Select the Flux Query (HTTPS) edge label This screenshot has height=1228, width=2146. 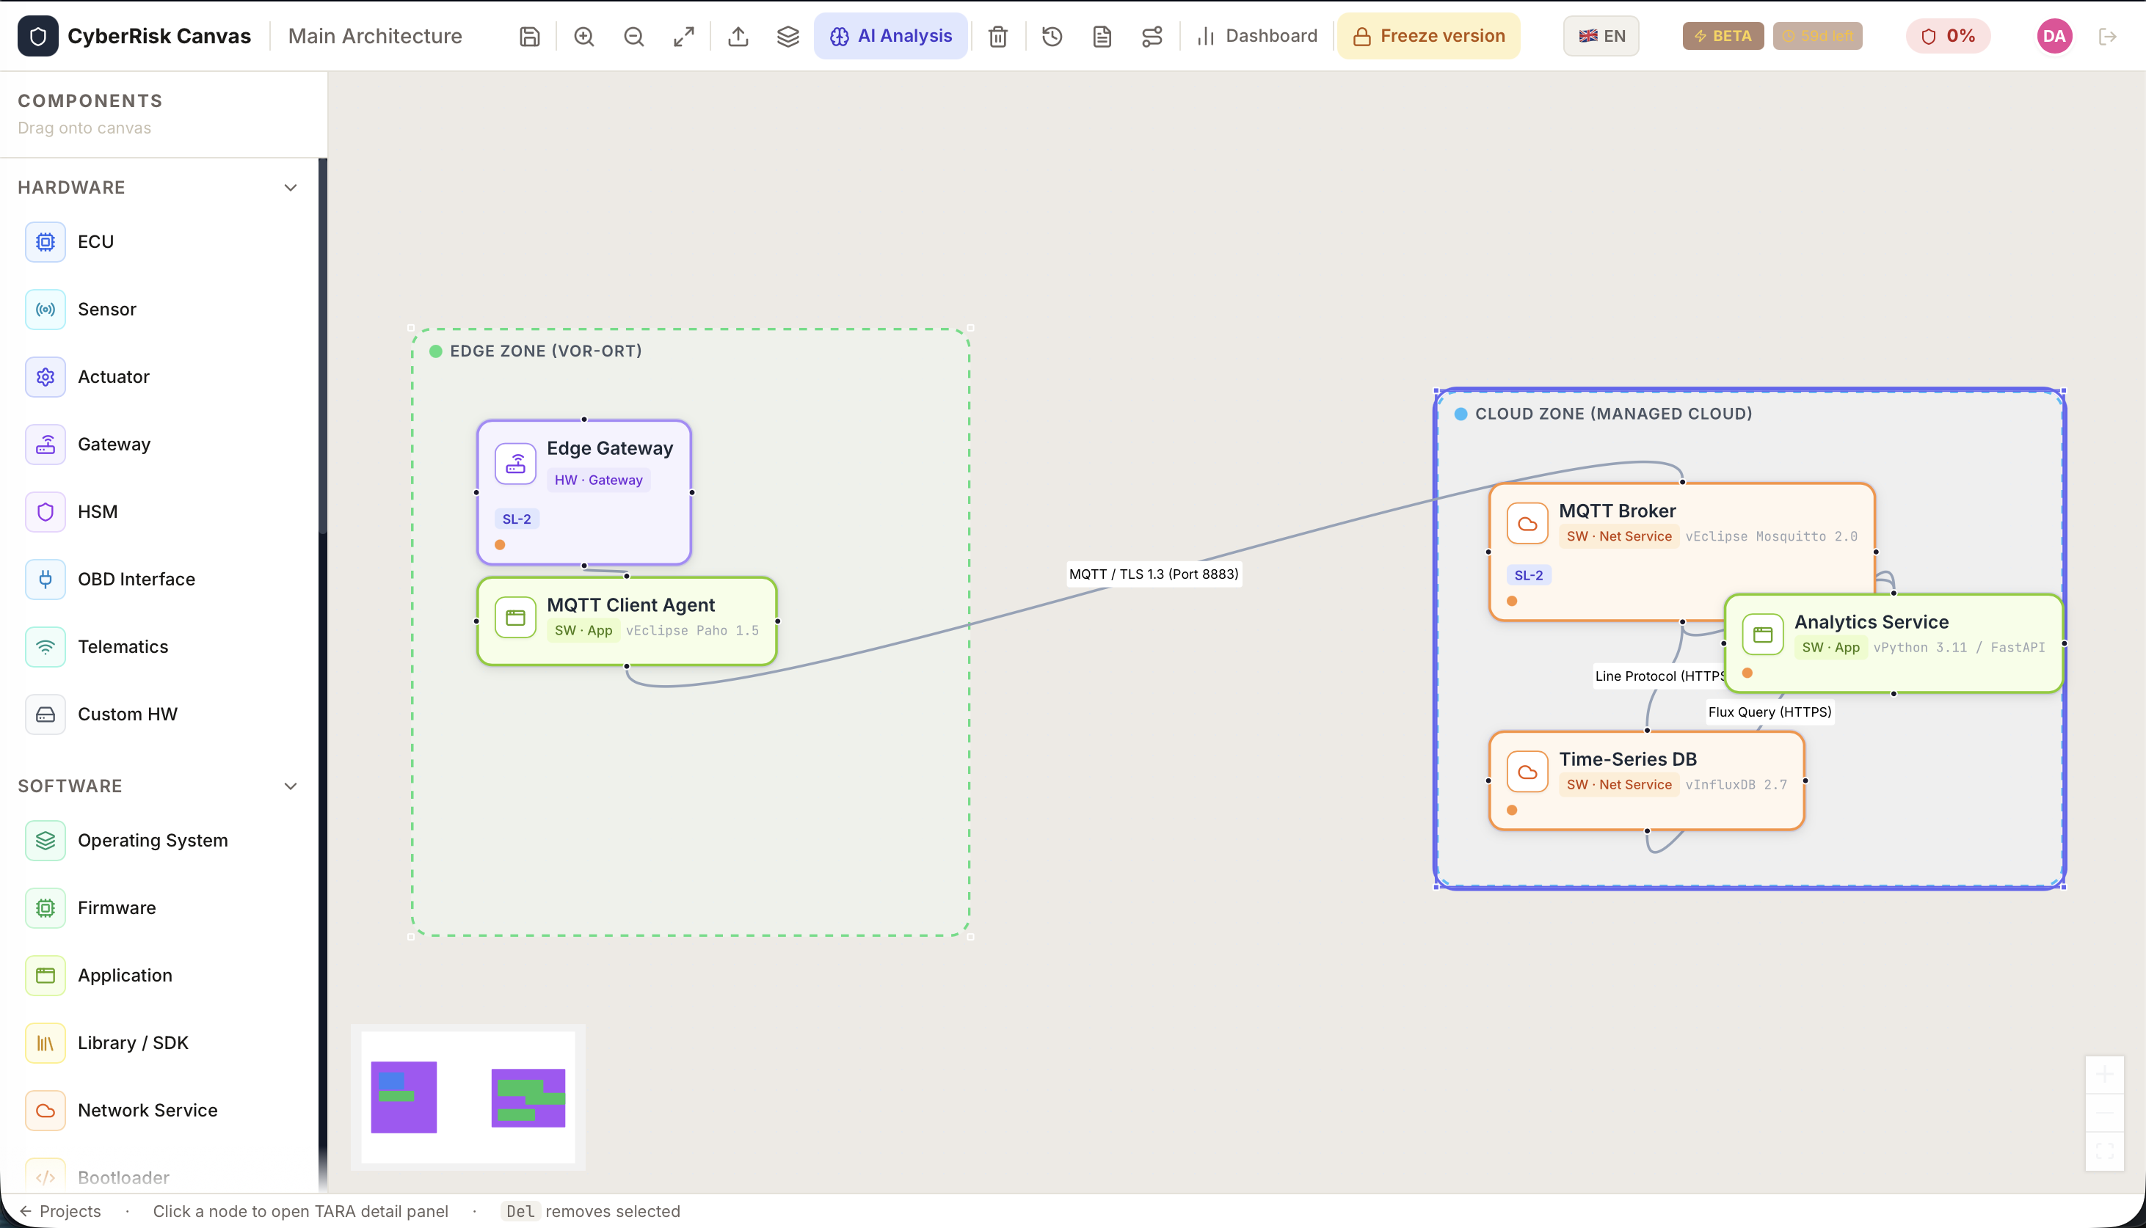(1769, 712)
